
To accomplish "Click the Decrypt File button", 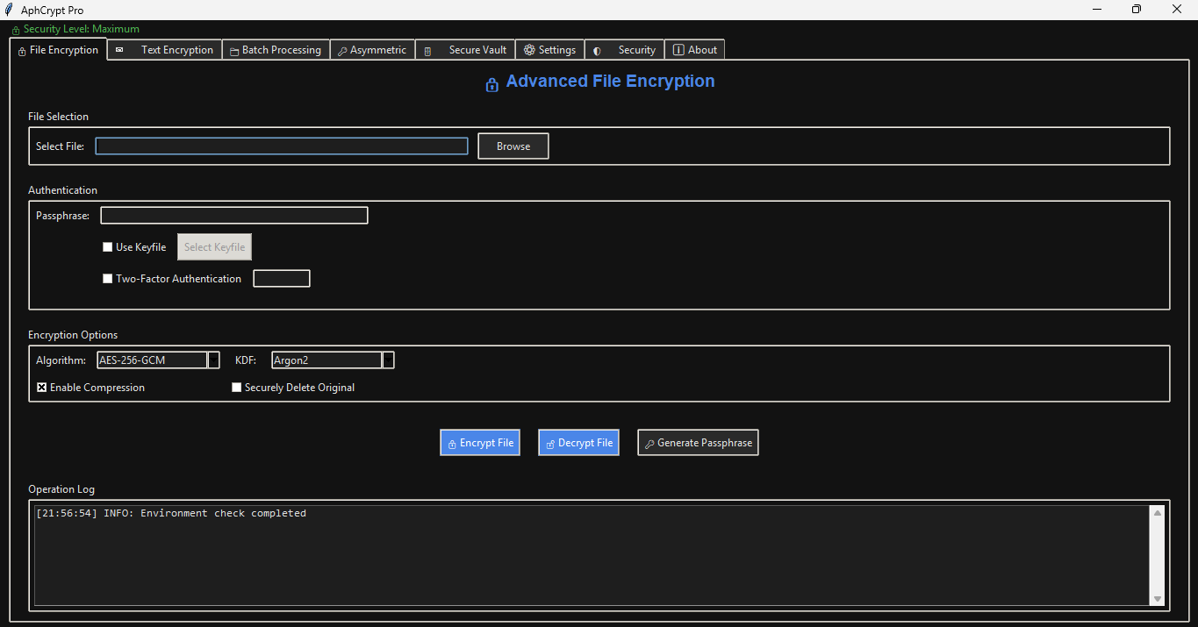I will [x=578, y=443].
